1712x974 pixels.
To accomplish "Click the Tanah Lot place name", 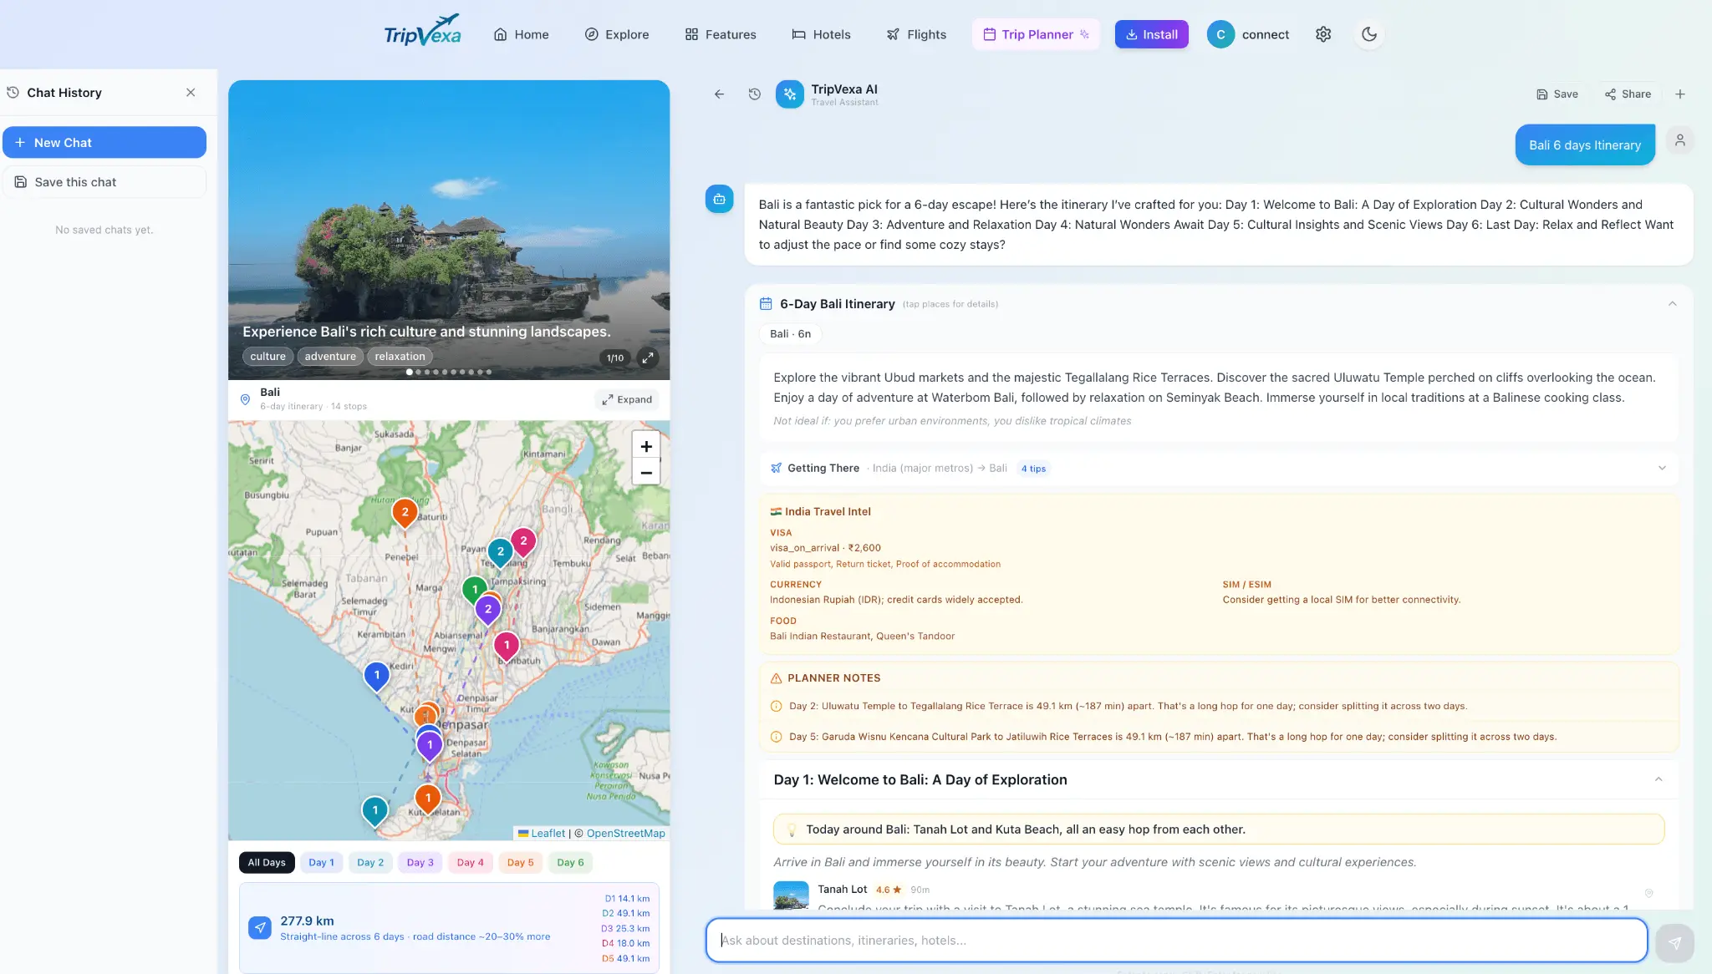I will (x=842, y=890).
